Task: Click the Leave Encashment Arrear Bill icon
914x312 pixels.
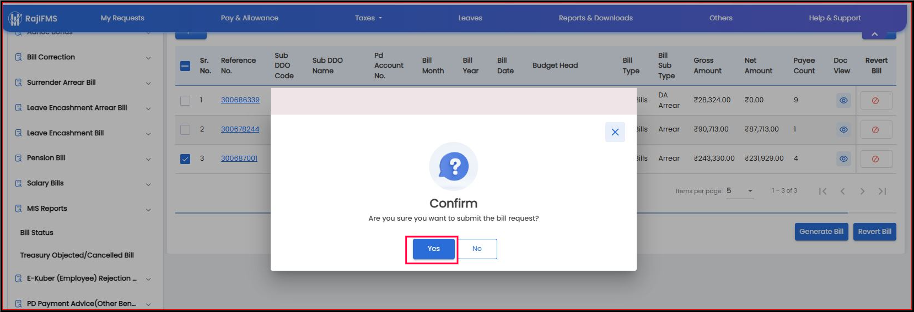Action: point(18,108)
